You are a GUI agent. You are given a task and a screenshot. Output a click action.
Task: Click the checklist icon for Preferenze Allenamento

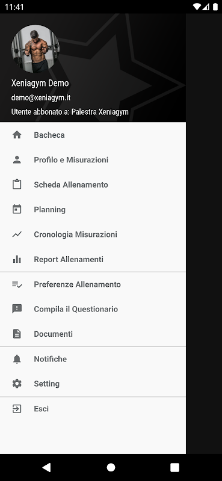coord(17,284)
